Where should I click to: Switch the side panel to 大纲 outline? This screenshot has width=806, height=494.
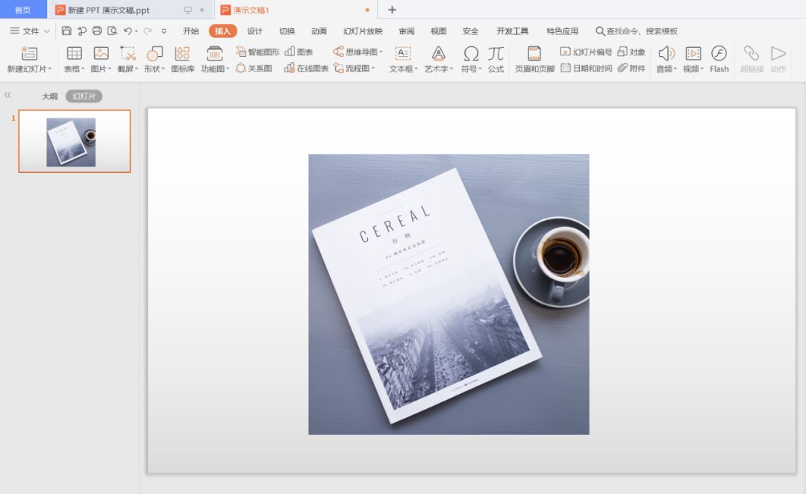point(50,96)
